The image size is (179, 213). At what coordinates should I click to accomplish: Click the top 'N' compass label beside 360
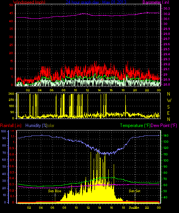[169, 94]
